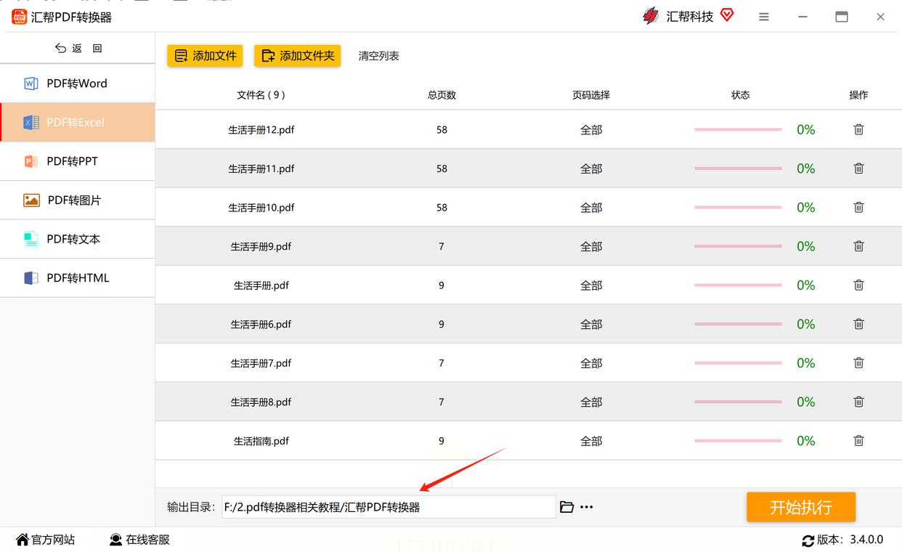Change page selection 全部 for 生活手册8.pdf
Screen dimensions: 902x552
point(591,402)
